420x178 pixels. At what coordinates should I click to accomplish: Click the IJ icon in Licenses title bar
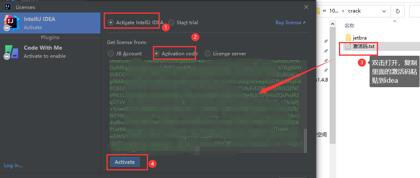coord(8,7)
